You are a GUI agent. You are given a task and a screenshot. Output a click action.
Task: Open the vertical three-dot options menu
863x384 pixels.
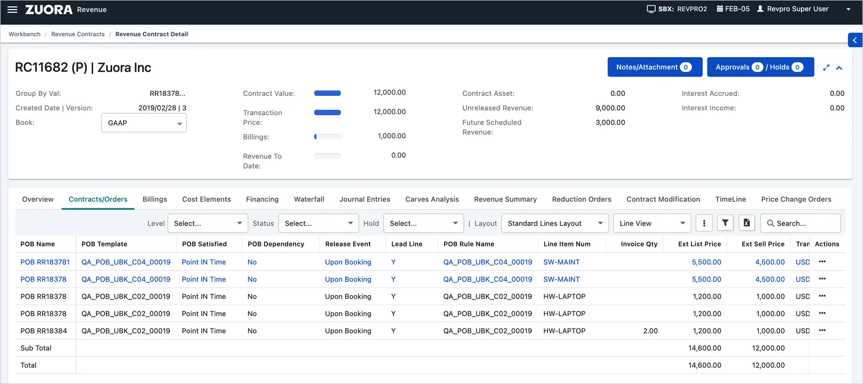(704, 223)
